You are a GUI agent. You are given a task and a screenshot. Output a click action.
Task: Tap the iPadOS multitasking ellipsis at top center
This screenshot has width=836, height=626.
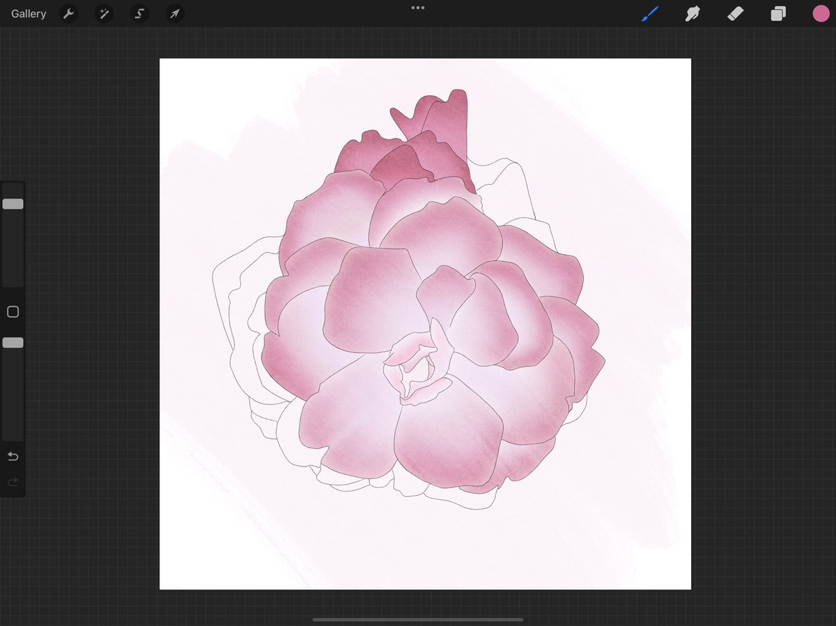[x=417, y=8]
